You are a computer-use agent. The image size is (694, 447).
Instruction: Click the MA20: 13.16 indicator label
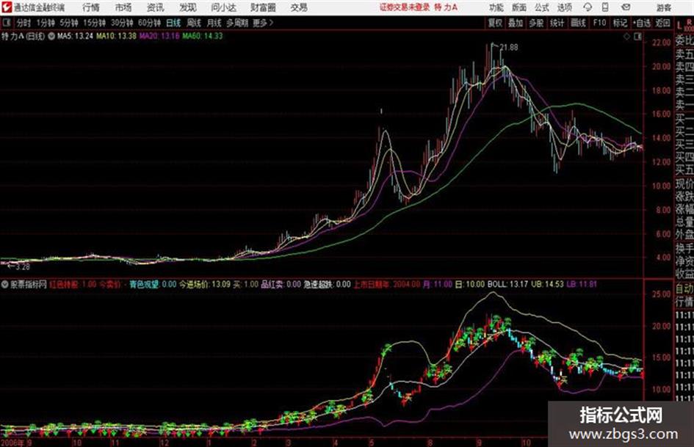pos(159,36)
